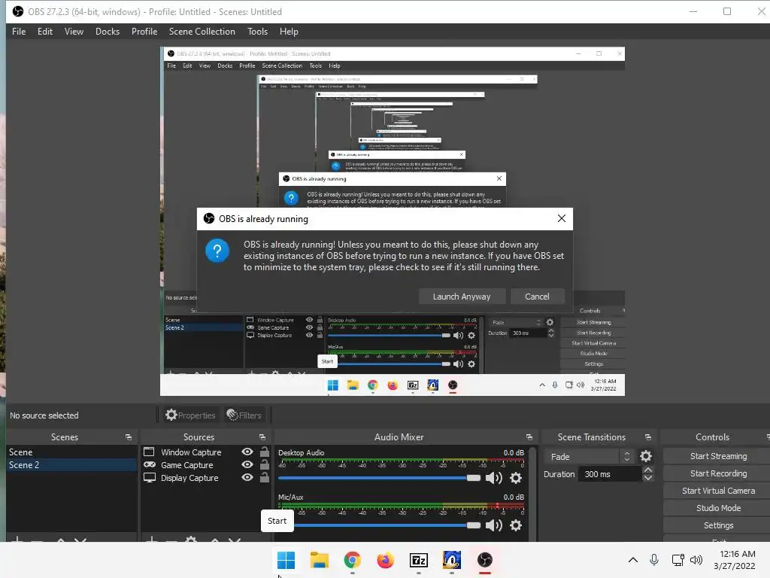This screenshot has width=770, height=578.
Task: Open File Explorer from the taskbar
Action: [319, 560]
